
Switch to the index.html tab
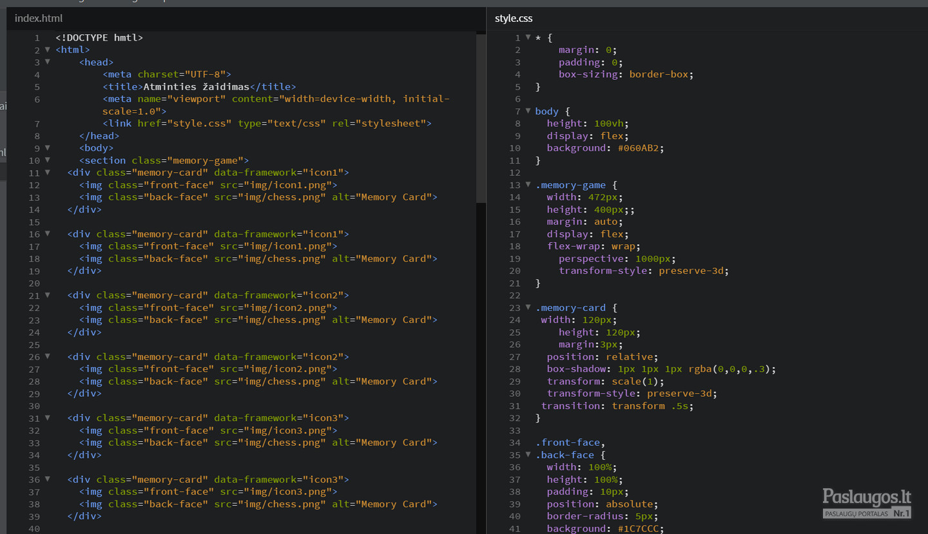[39, 19]
